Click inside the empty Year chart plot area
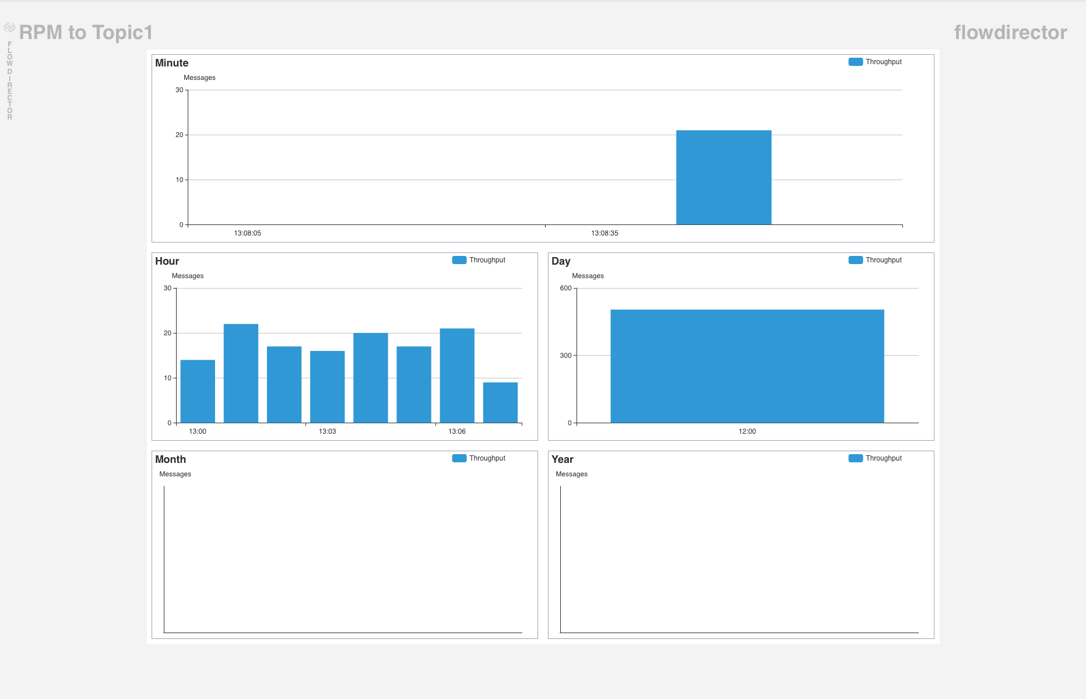 click(739, 560)
